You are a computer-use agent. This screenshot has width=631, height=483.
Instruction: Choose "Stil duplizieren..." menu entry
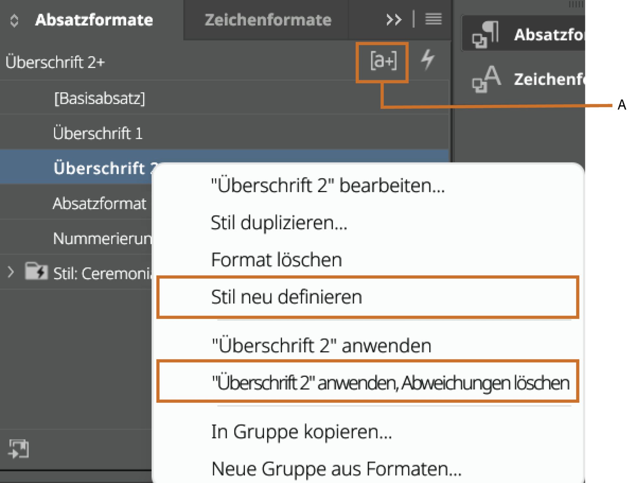pyautogui.click(x=279, y=223)
